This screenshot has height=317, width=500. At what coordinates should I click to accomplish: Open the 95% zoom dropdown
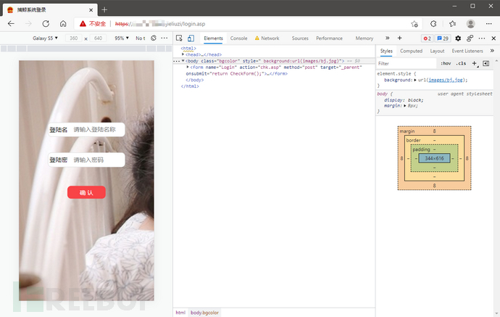(122, 38)
